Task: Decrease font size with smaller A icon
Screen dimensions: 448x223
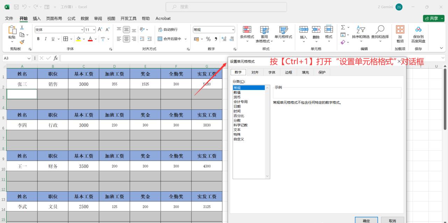Action: point(108,30)
